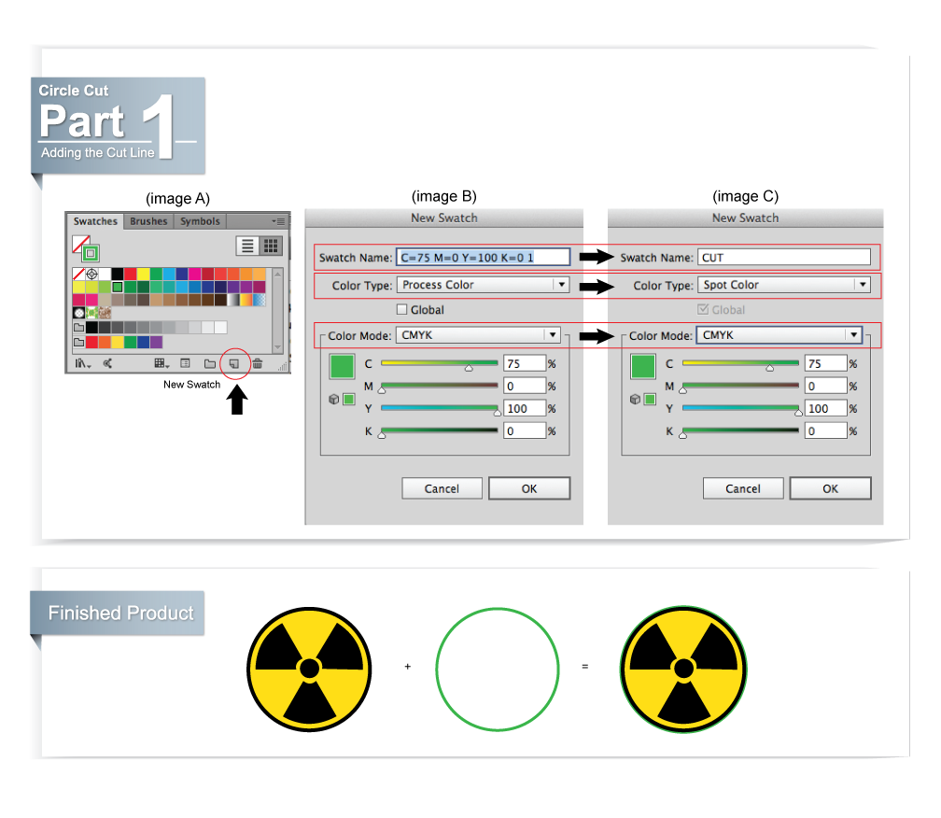Screen dimensions: 941x818
Task: Open the Swatch Libraries menu icon
Action: [x=82, y=363]
